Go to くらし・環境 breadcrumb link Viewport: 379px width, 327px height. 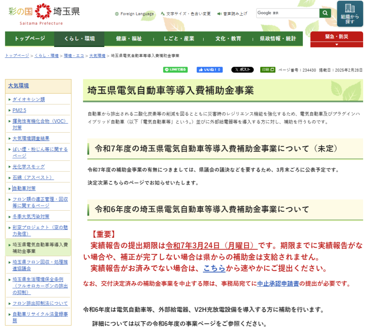click(46, 56)
